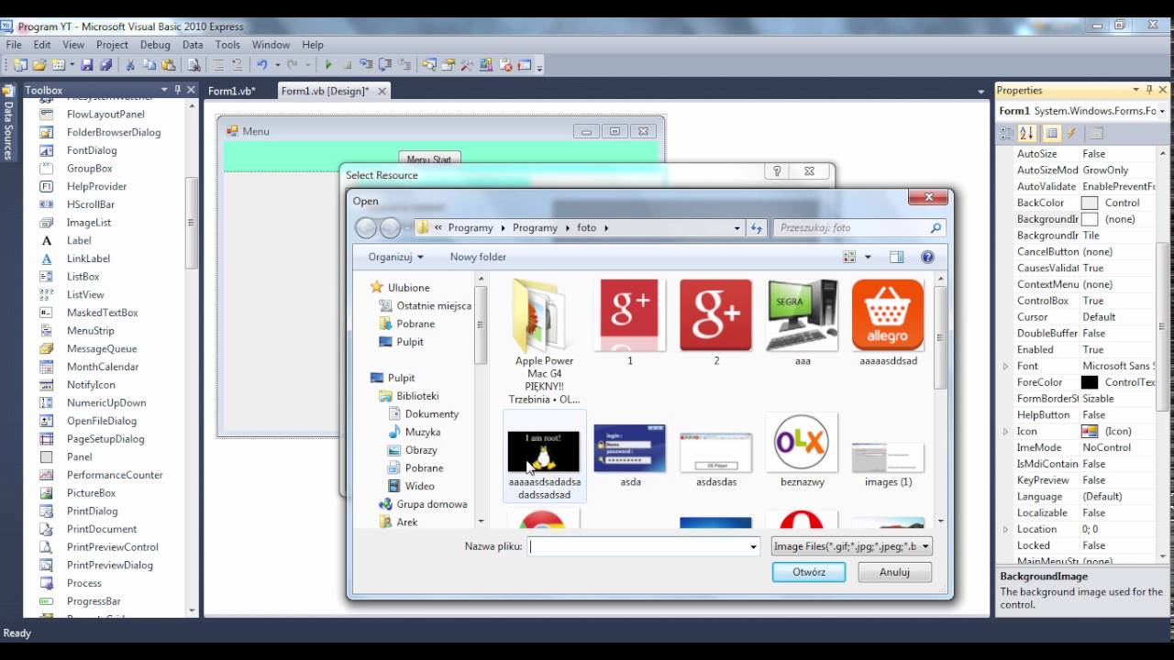Click the New Project toolbar icon
Image resolution: width=1174 pixels, height=660 pixels.
20,65
